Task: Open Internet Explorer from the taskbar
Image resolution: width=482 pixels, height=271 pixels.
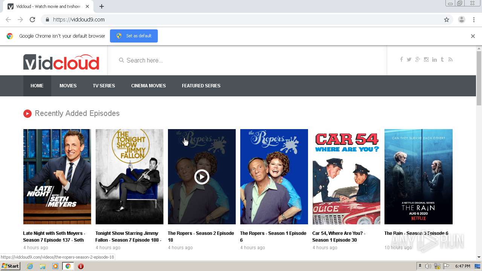Action: 30,266
